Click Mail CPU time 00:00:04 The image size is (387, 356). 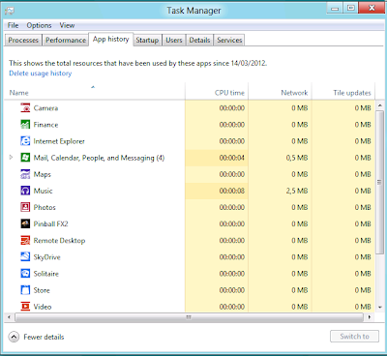(232, 158)
